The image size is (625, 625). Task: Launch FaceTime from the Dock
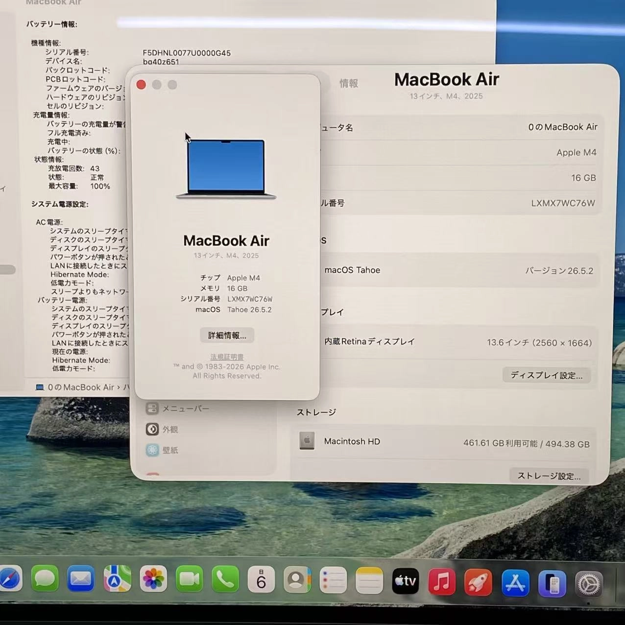(190, 579)
